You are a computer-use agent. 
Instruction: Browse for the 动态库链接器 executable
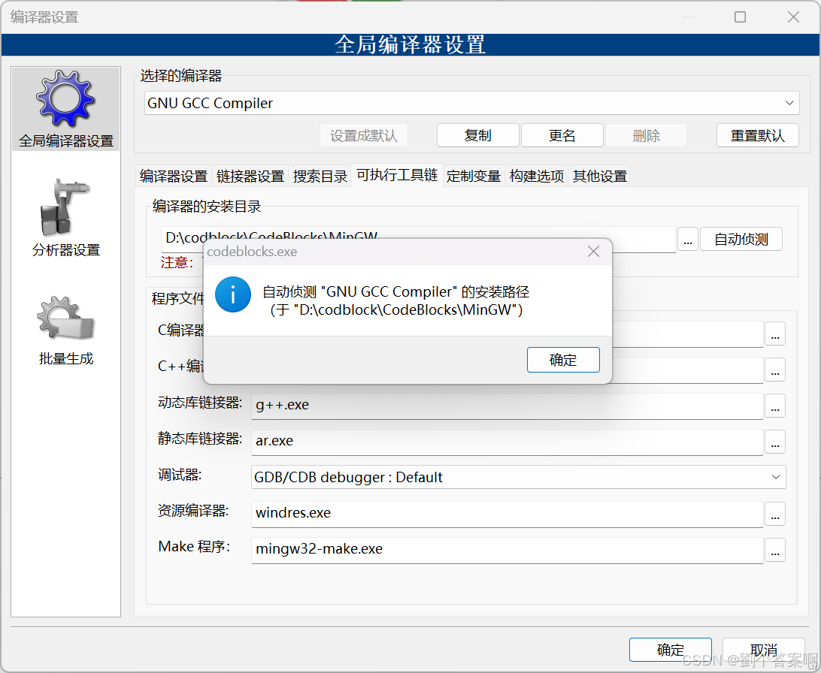tap(775, 406)
